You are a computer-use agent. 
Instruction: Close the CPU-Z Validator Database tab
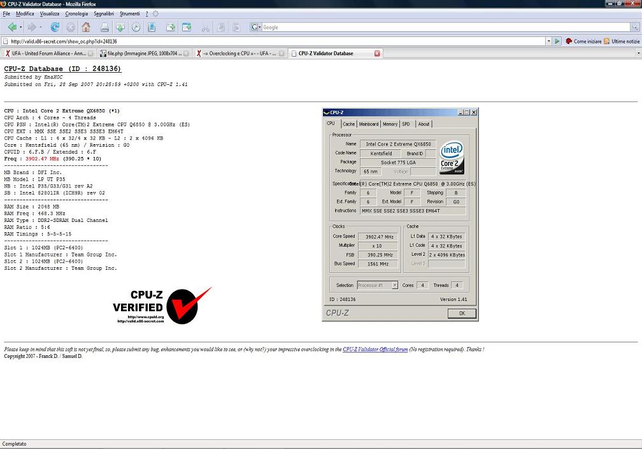(x=377, y=54)
